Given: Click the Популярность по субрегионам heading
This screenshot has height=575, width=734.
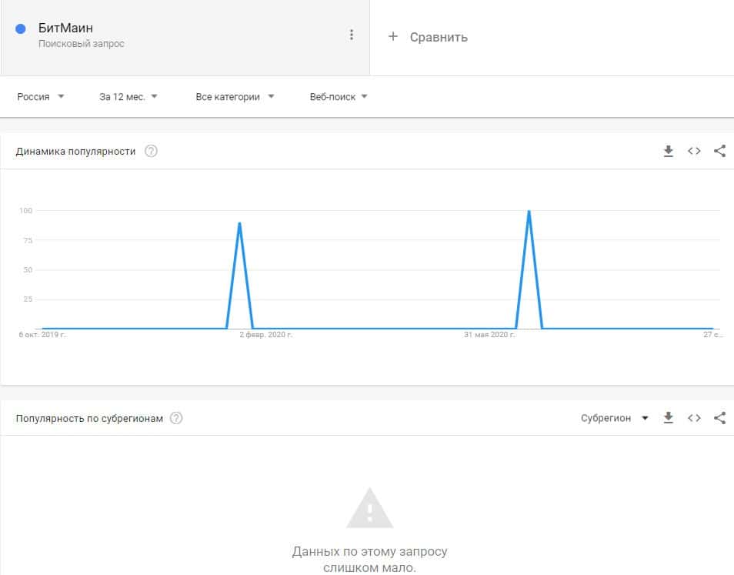Looking at the screenshot, I should coord(89,418).
